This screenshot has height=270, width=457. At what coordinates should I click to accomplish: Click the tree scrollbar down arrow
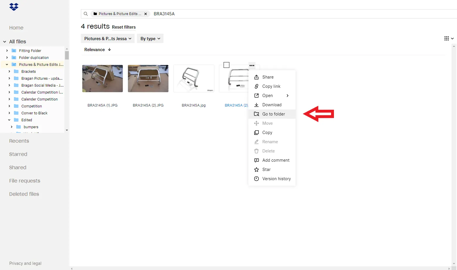(x=67, y=130)
